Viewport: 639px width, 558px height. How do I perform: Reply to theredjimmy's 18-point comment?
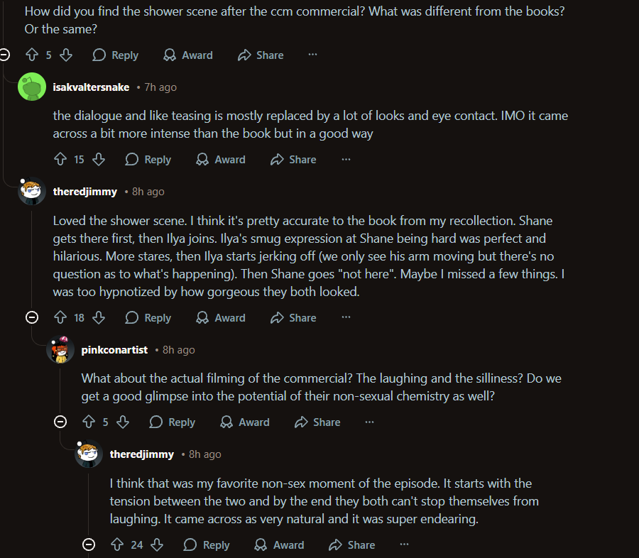point(148,318)
